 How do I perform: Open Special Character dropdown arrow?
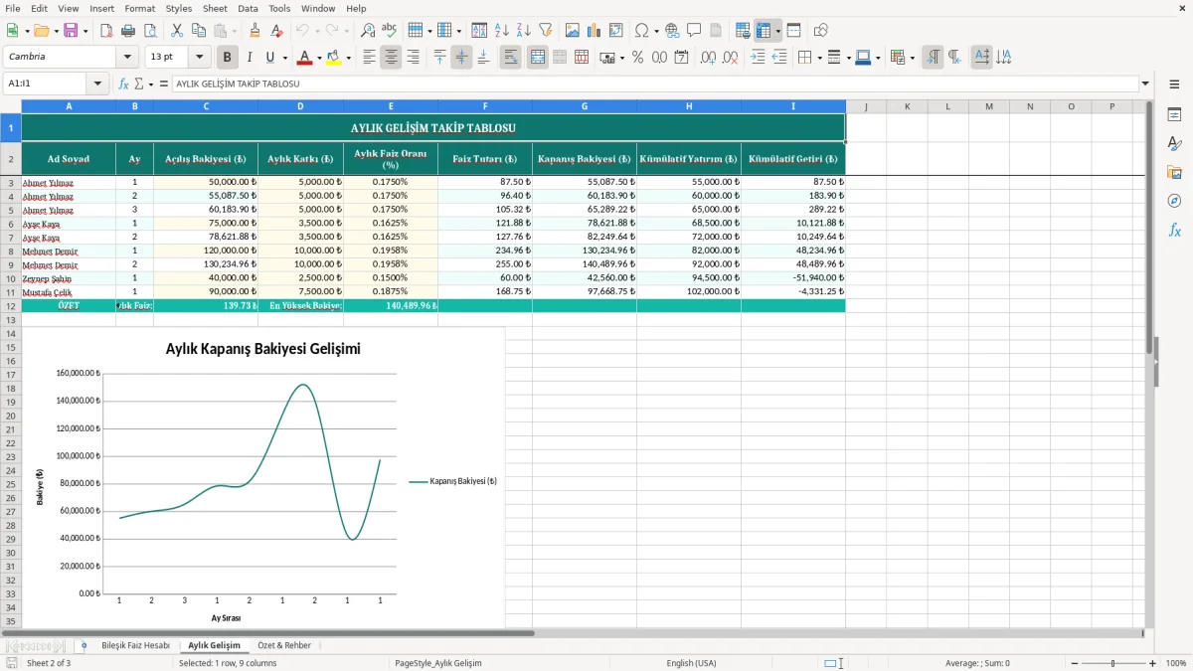coord(656,31)
